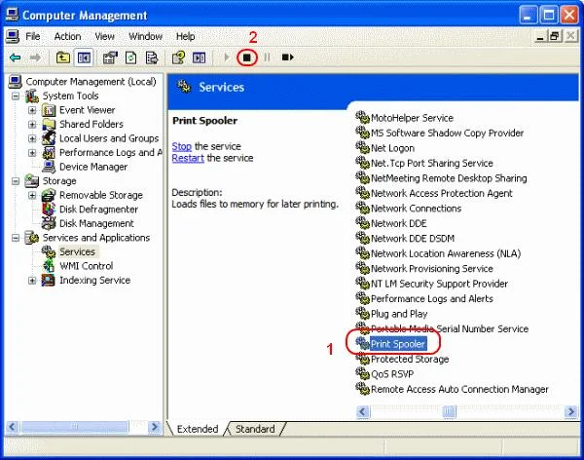Click the inner MDI restore button

[x=555, y=36]
